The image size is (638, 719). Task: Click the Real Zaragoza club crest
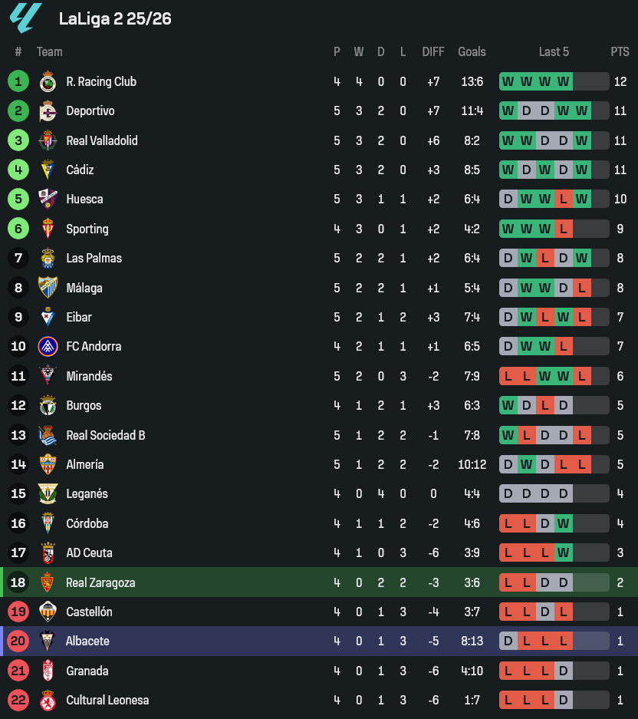48,582
